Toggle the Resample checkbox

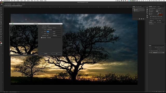pyautogui.click(x=41, y=38)
